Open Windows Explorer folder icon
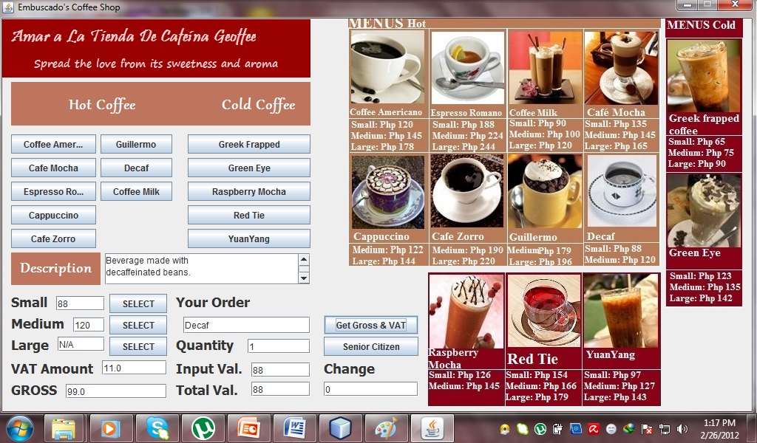Viewport: 757px width, 443px height. (x=64, y=428)
